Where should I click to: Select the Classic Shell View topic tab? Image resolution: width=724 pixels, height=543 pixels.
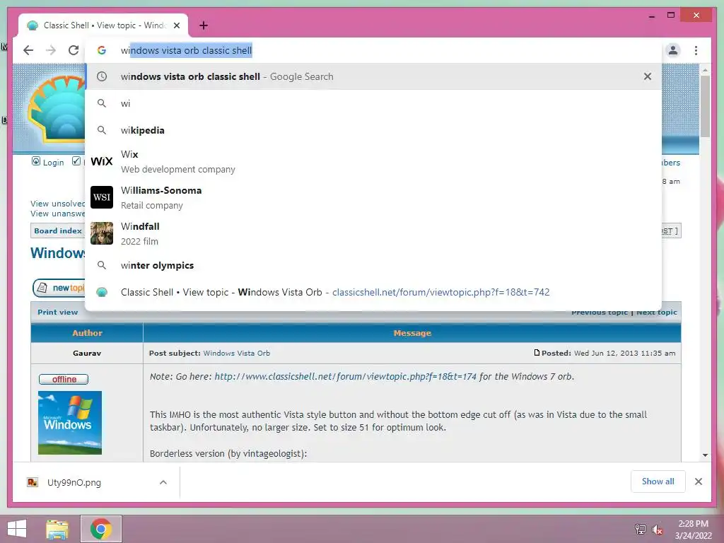click(x=103, y=25)
